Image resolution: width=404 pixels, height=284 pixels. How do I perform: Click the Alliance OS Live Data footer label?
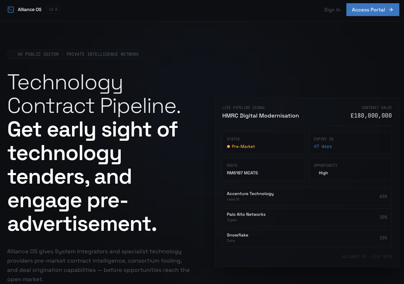point(367,256)
